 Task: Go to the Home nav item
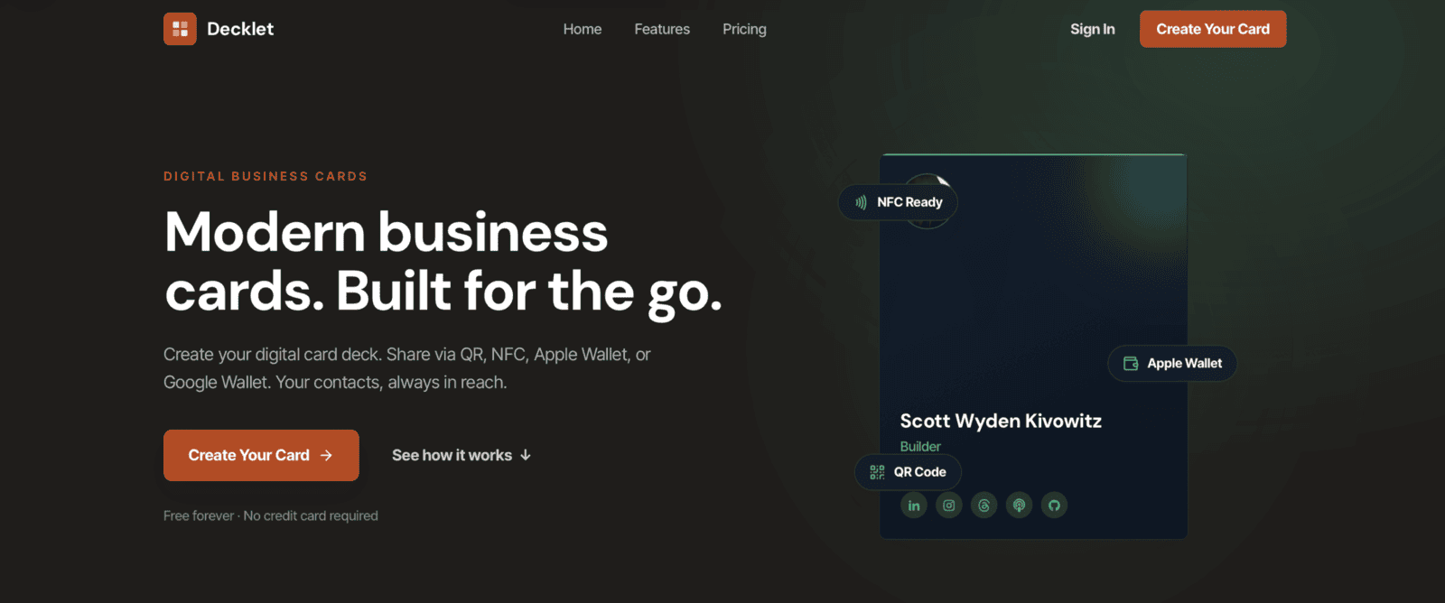pyautogui.click(x=583, y=29)
